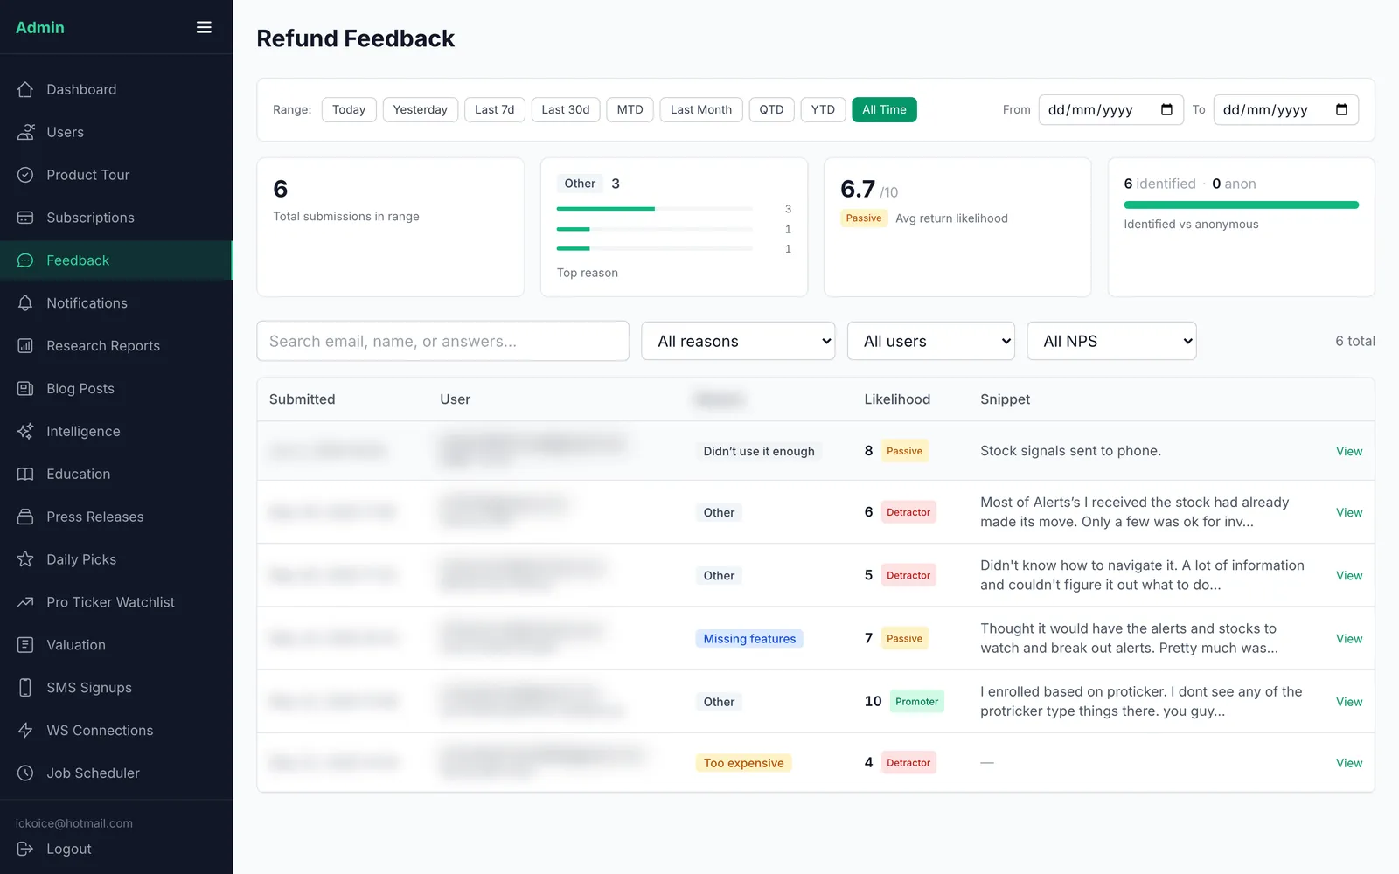
Task: Click the Valuation document icon
Action: click(x=25, y=645)
